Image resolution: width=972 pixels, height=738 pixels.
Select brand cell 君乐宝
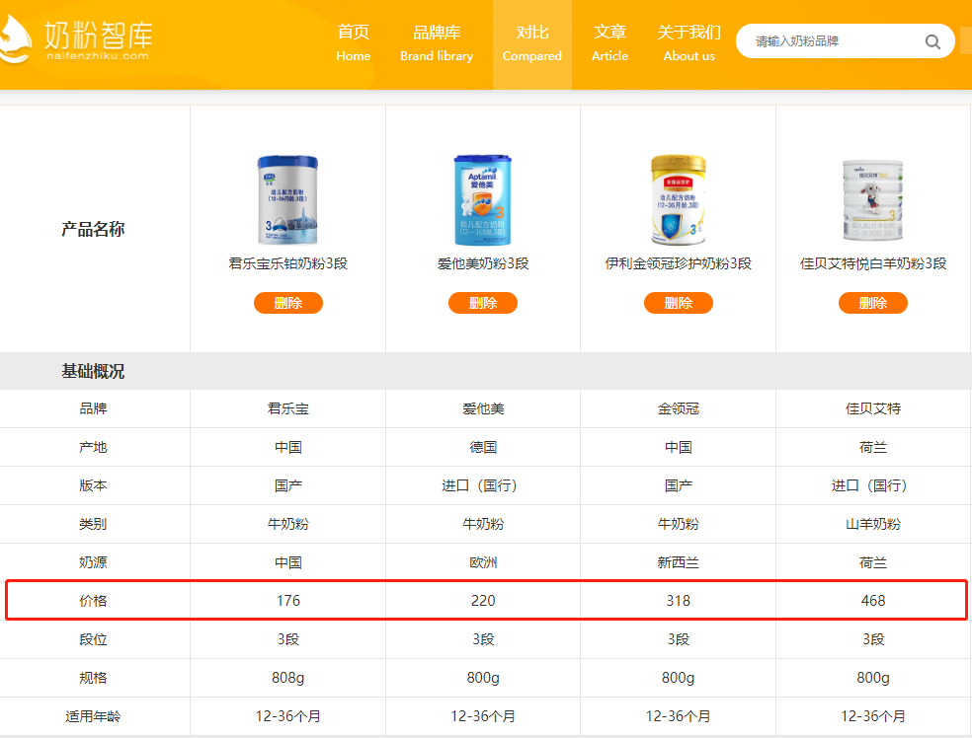click(288, 408)
